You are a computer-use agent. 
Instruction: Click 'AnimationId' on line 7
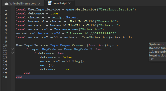click(49, 33)
